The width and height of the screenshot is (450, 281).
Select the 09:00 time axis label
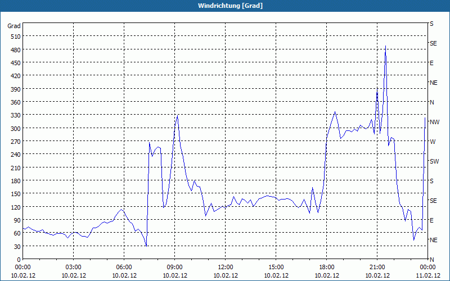pos(175,268)
